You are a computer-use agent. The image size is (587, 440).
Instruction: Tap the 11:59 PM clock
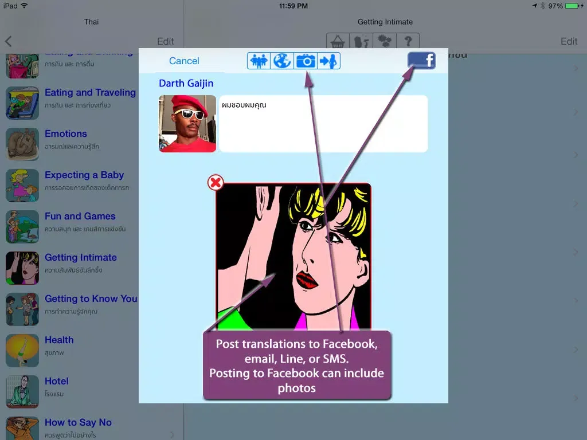(293, 6)
